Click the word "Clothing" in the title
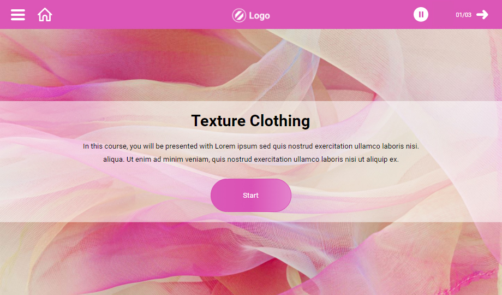The width and height of the screenshot is (502, 295). click(280, 121)
